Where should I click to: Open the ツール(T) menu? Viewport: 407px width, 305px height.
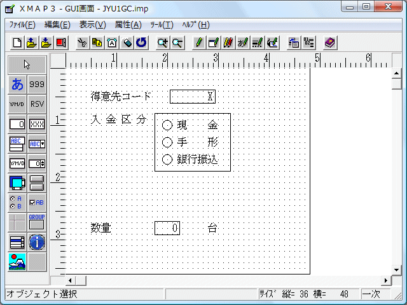tap(162, 25)
